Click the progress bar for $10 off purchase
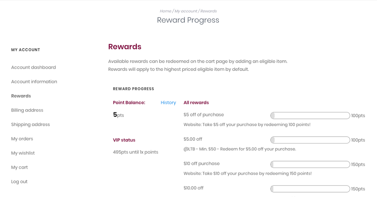377x197 pixels. pos(310,164)
